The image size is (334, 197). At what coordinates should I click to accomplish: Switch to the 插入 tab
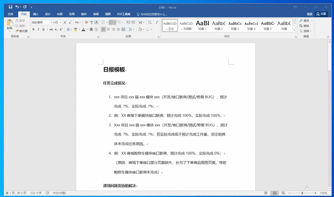pos(36,14)
